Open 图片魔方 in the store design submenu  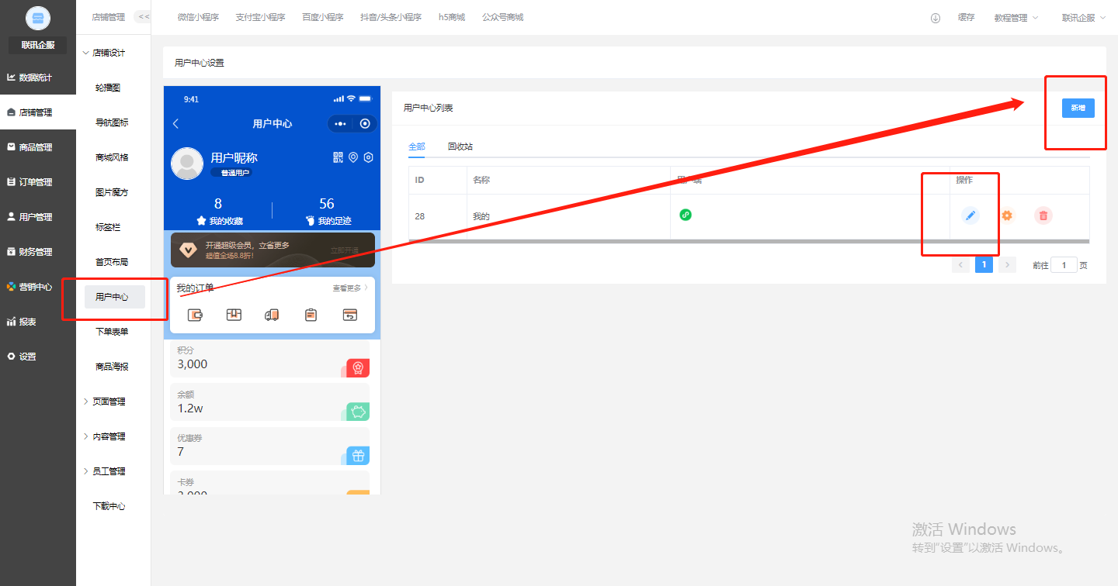(112, 192)
